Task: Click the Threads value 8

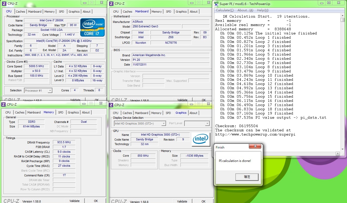Action: pyautogui.click(x=99, y=90)
